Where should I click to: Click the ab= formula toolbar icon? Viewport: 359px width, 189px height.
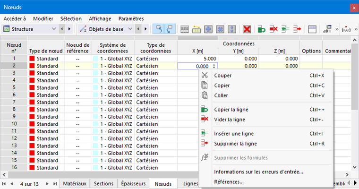(327, 29)
